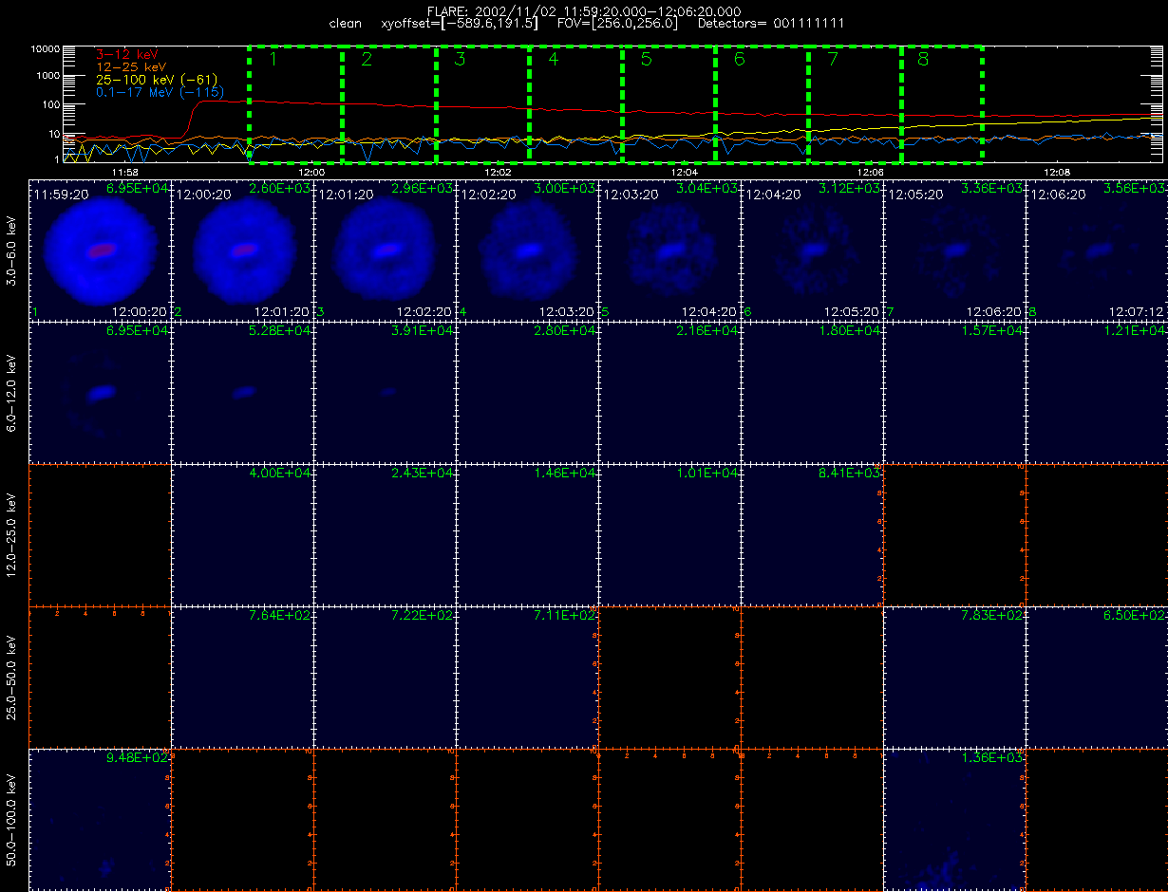The width and height of the screenshot is (1168, 892).
Task: Open the 12-25 keV image labeled 8.41E+03
Action: point(812,535)
